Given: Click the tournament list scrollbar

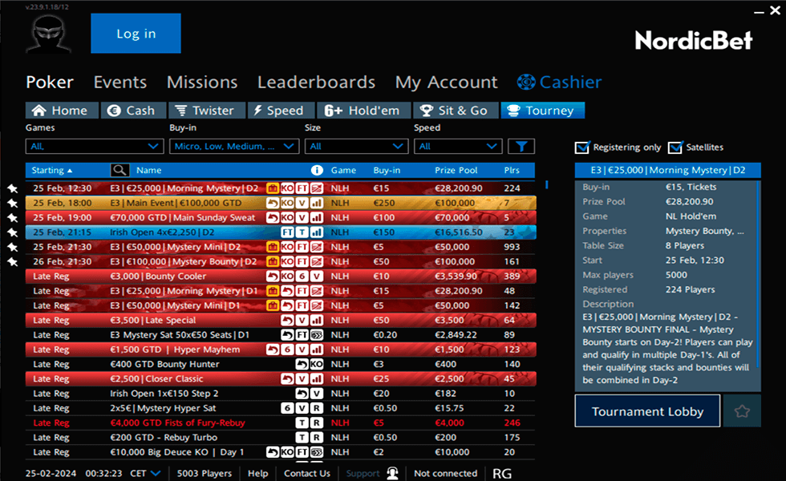Looking at the screenshot, I should click(x=546, y=185).
